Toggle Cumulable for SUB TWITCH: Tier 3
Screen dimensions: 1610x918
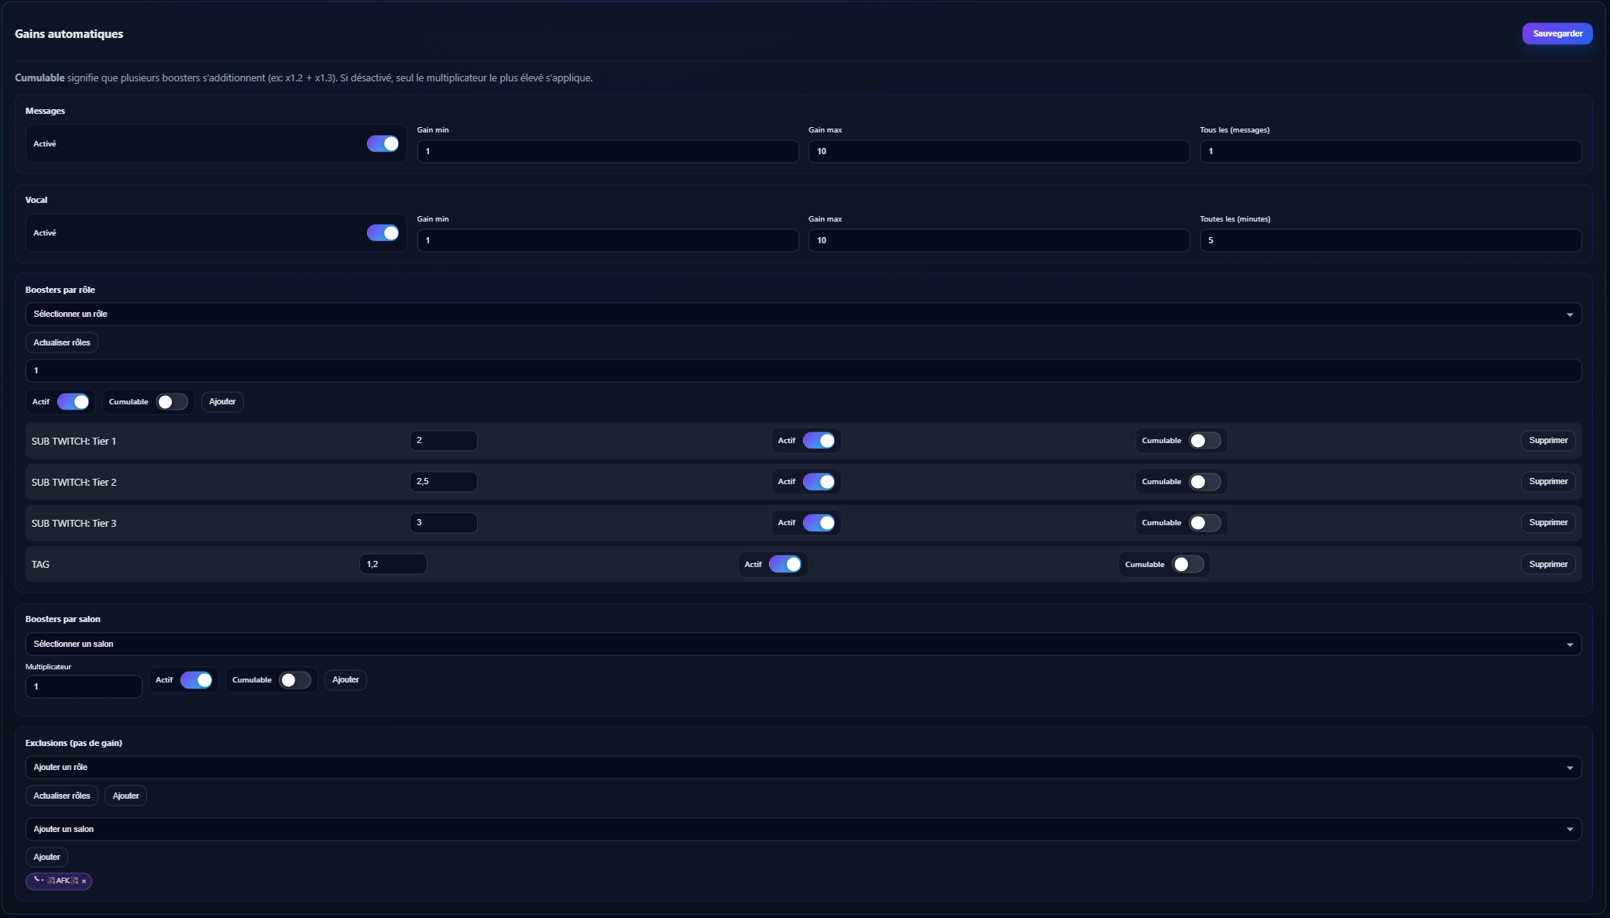point(1204,523)
